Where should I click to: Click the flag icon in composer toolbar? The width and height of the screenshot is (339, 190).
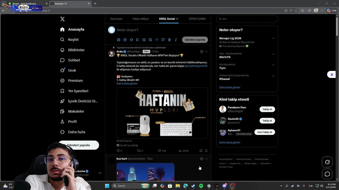coord(163,40)
